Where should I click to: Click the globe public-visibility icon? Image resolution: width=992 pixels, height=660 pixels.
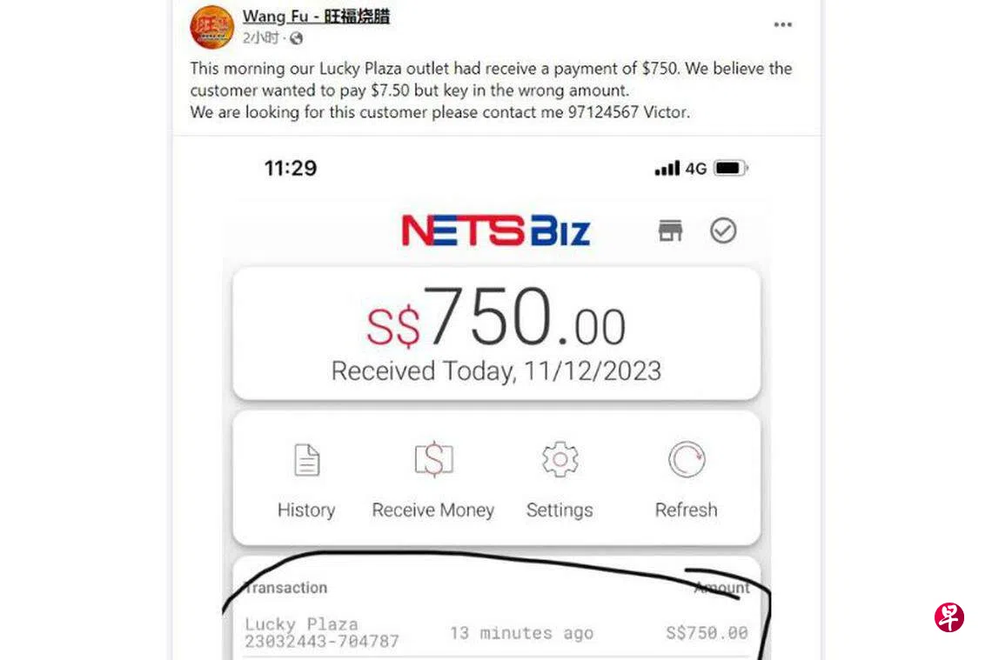click(296, 38)
